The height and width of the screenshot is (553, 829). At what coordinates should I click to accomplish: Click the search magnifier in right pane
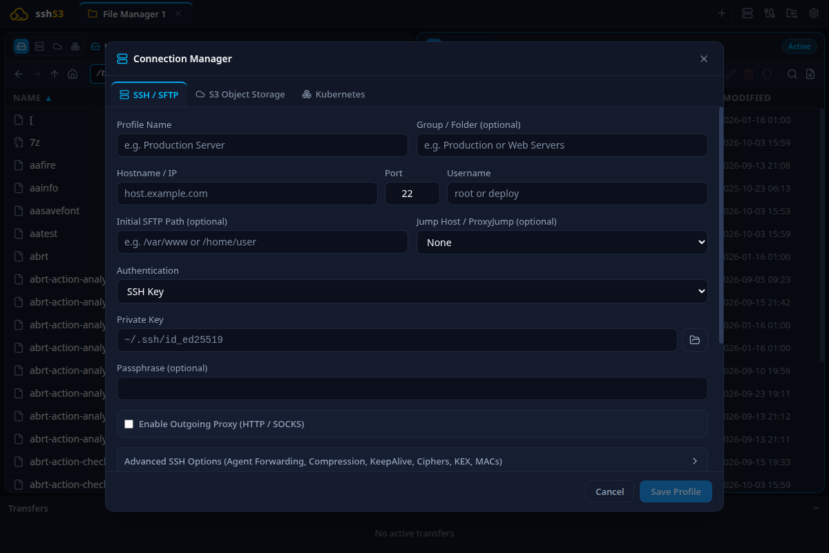(793, 74)
